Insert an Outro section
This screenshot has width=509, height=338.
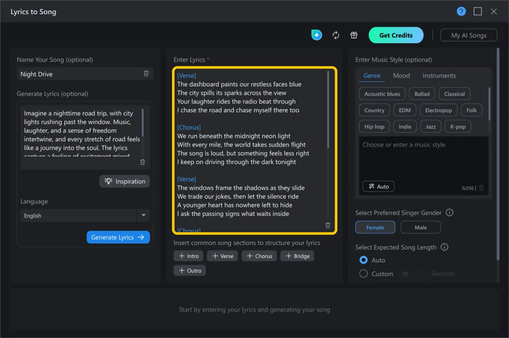click(189, 270)
